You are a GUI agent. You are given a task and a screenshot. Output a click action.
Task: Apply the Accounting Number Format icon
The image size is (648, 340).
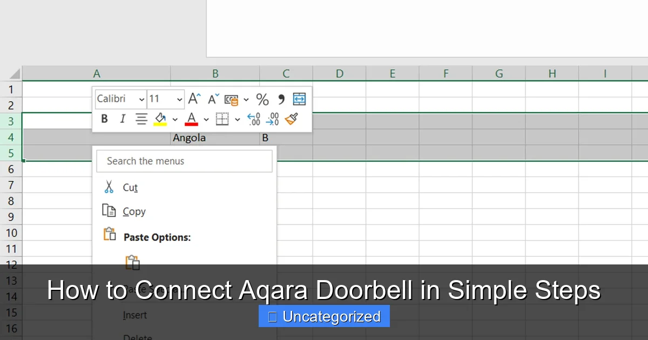coord(232,100)
